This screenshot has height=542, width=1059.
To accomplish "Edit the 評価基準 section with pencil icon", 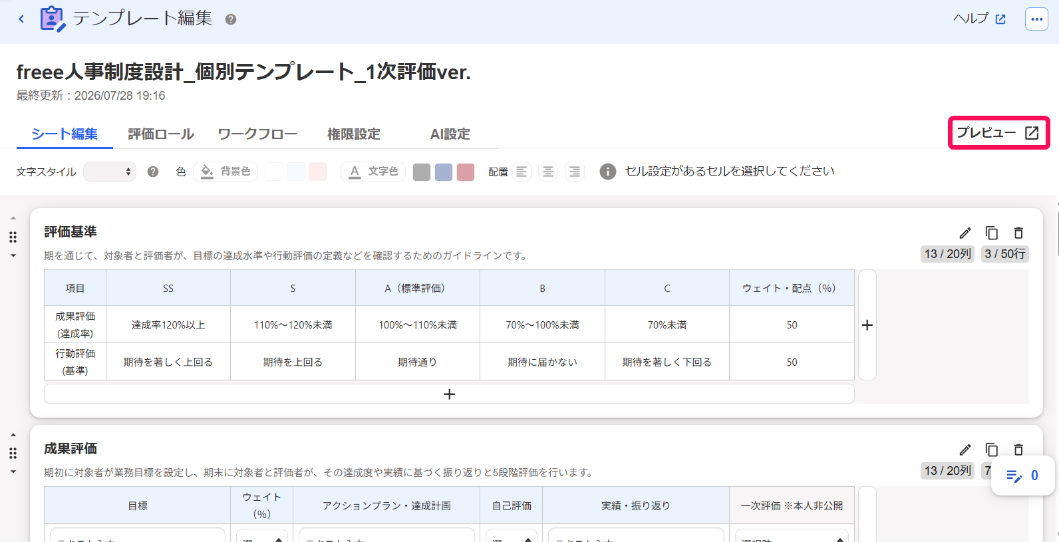I will coord(965,233).
